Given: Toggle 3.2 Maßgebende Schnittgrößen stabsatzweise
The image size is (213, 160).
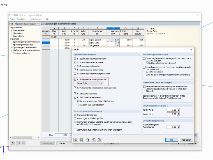Looking at the screenshot, I should (75, 88).
